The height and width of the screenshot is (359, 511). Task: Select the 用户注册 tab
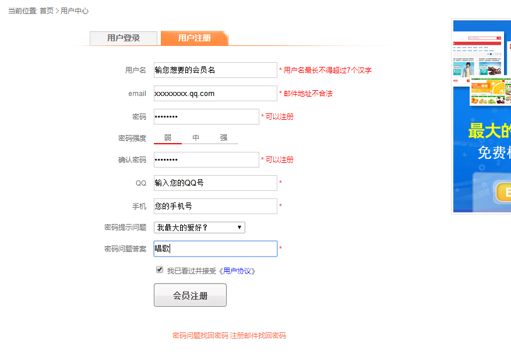tap(195, 38)
